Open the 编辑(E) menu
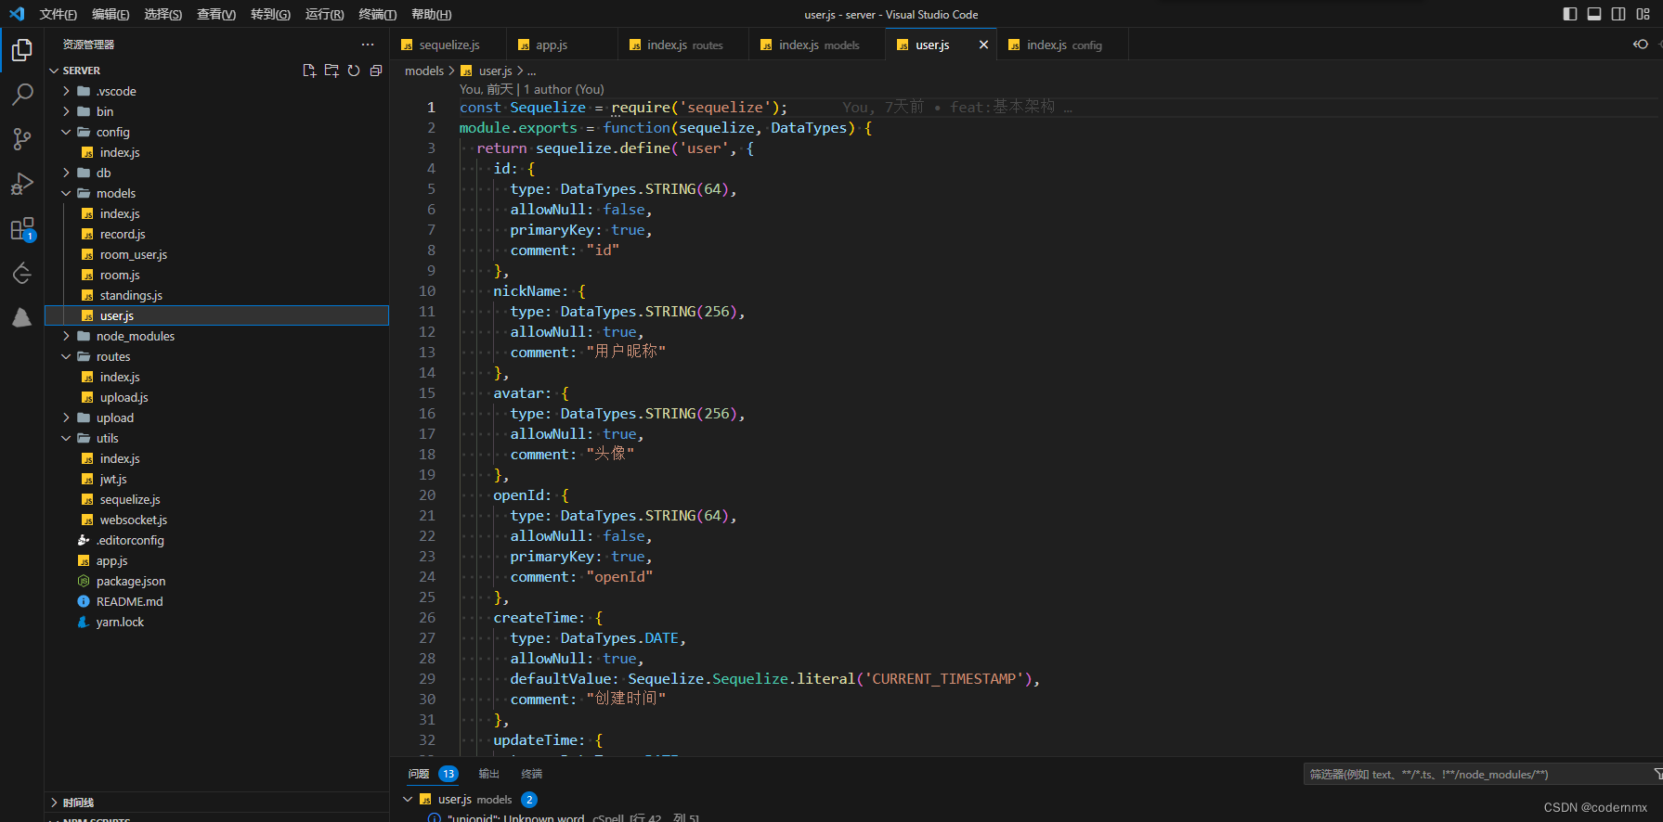1663x822 pixels. pos(110,14)
